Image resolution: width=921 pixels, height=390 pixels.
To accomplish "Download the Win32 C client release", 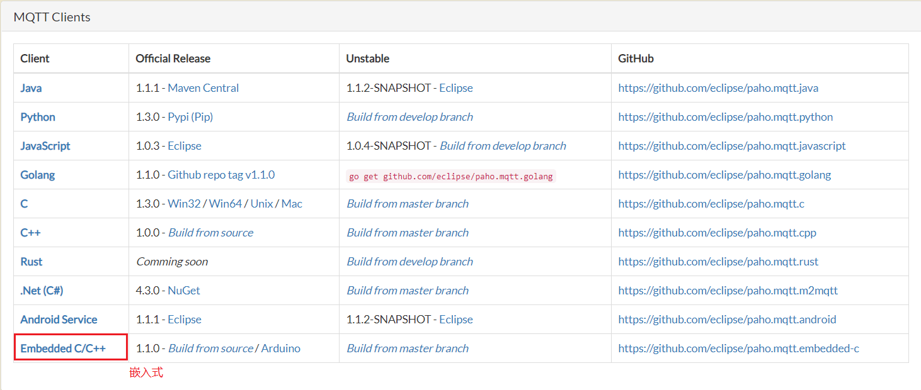I will (184, 204).
